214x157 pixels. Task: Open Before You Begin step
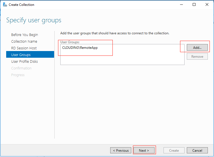pyautogui.click(x=25, y=35)
